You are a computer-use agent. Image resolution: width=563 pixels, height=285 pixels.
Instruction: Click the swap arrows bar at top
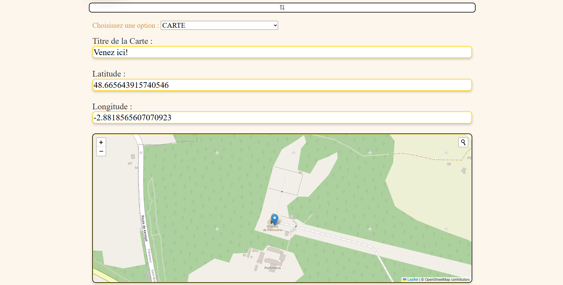282,7
